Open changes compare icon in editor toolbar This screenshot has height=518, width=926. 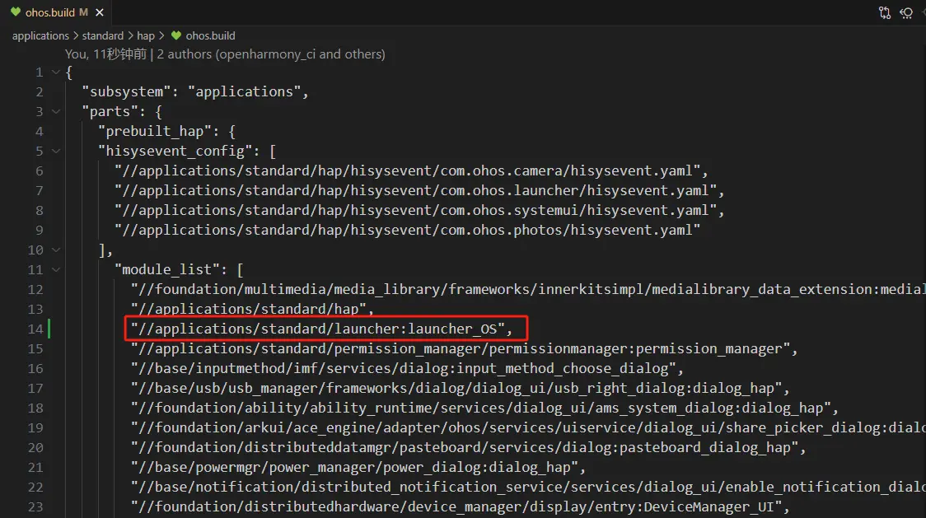pos(884,12)
